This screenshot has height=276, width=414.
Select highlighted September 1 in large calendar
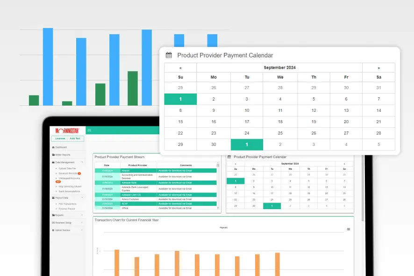pos(180,99)
